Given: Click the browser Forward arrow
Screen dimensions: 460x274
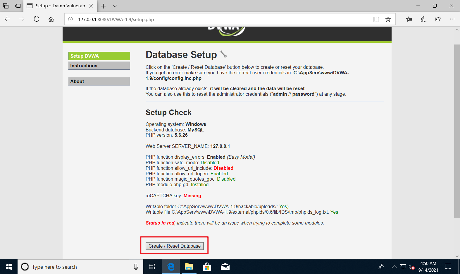Looking at the screenshot, I should (22, 19).
